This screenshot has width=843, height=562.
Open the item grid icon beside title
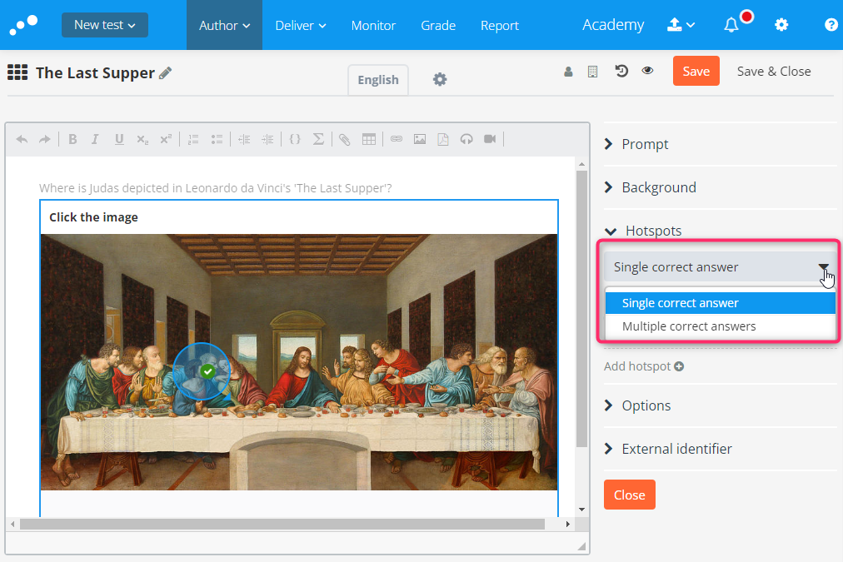(x=17, y=72)
